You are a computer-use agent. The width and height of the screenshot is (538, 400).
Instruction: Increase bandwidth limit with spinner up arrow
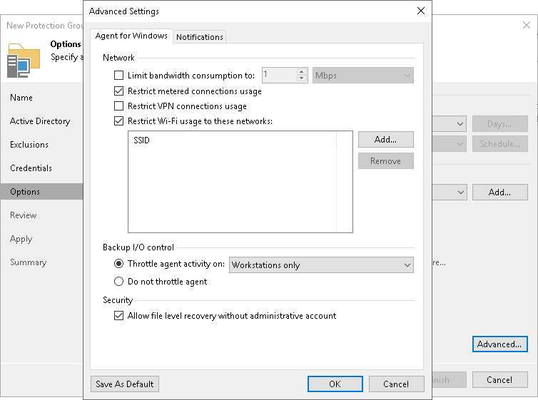[301, 72]
